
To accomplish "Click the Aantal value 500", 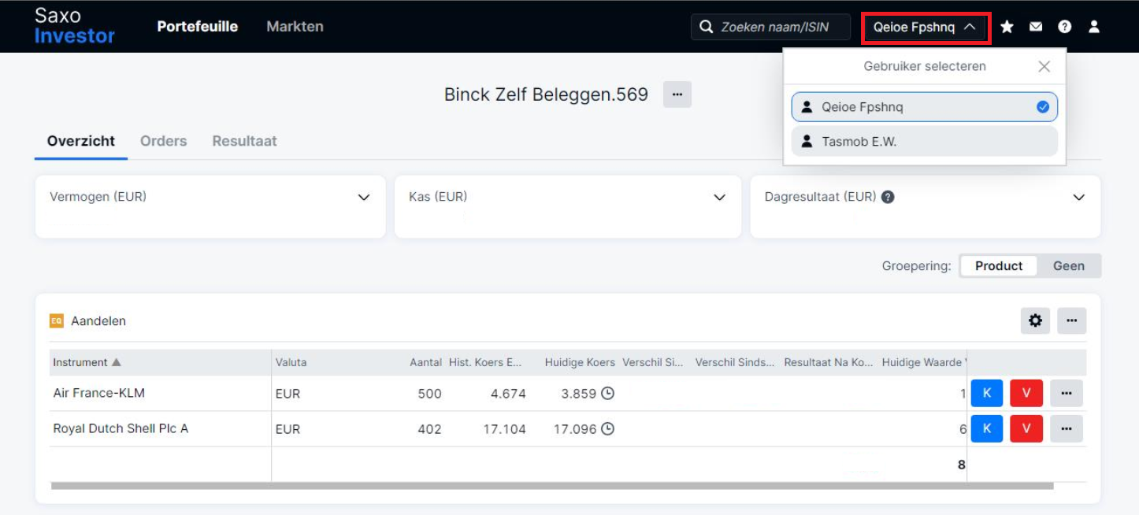I will [x=430, y=394].
